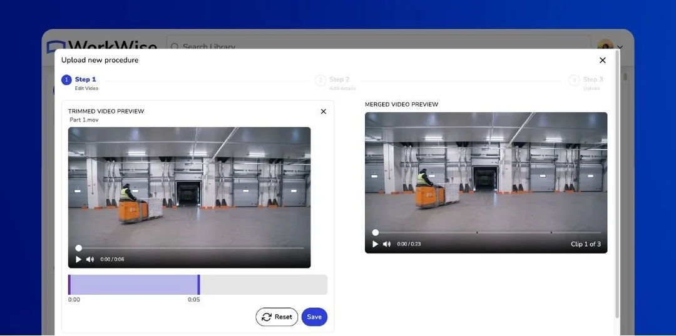Play the trimmed video preview
Viewport: 676px width, 336px height.
[x=78, y=259]
